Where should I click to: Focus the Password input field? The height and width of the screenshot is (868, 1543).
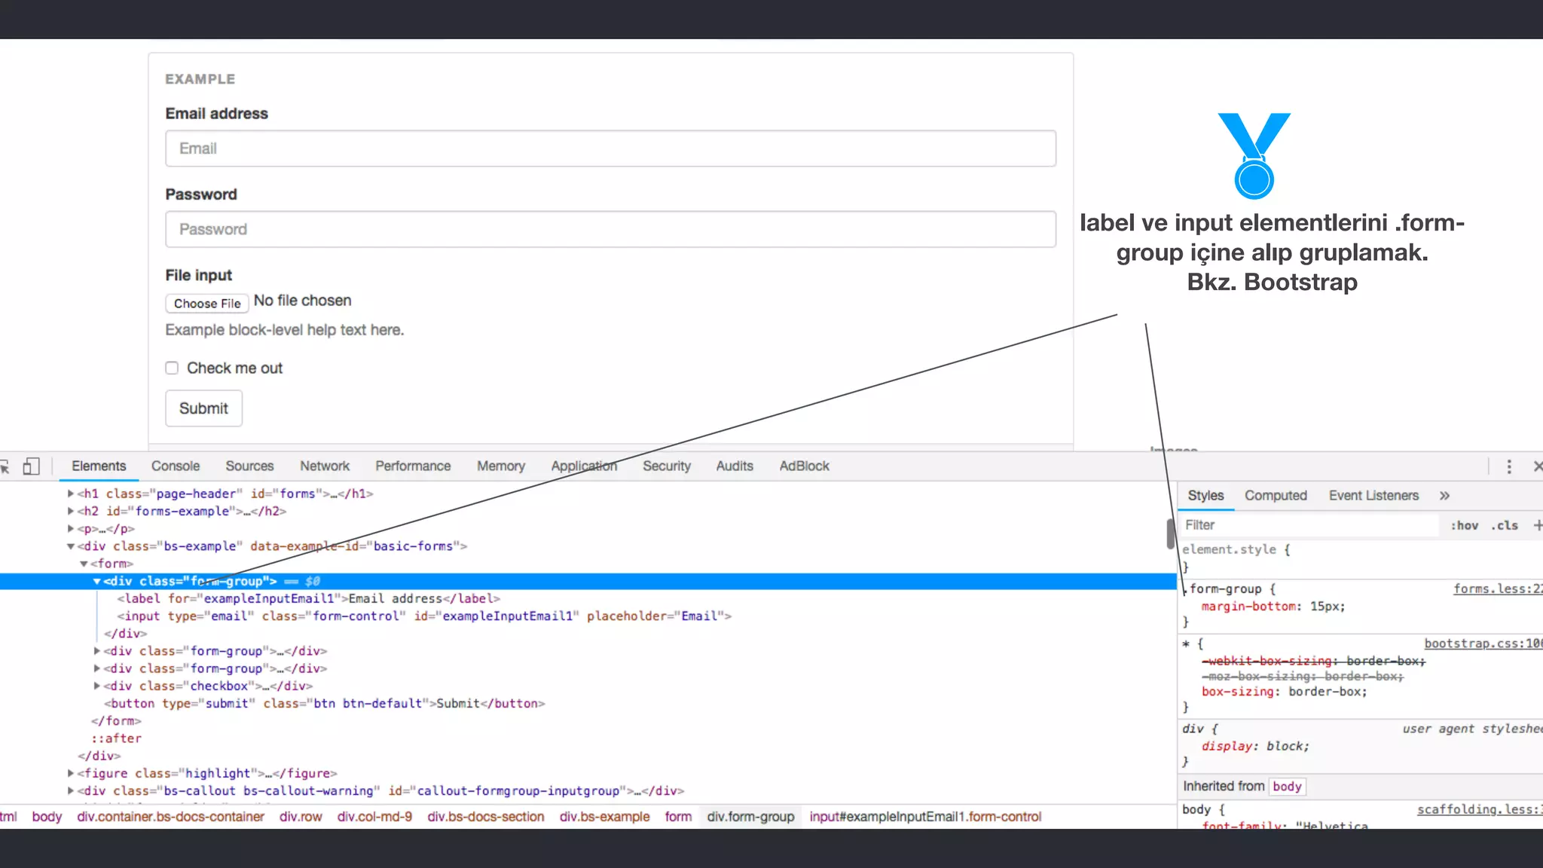(610, 229)
